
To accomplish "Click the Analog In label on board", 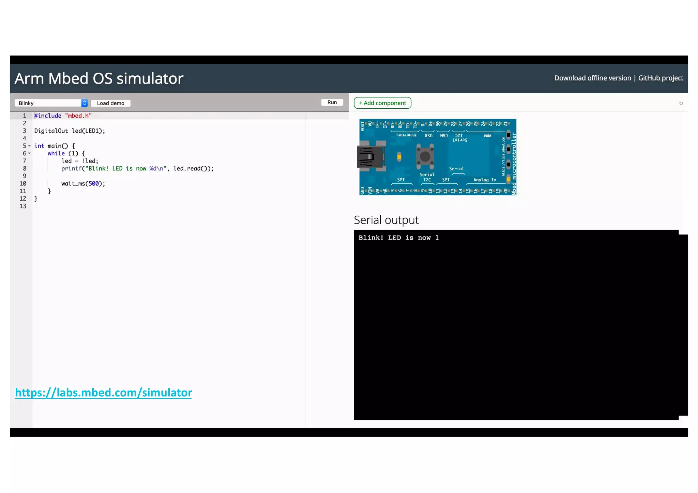I will [485, 180].
